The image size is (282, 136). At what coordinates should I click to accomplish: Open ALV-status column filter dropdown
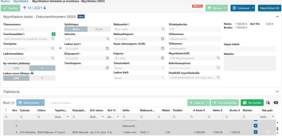pos(103,117)
